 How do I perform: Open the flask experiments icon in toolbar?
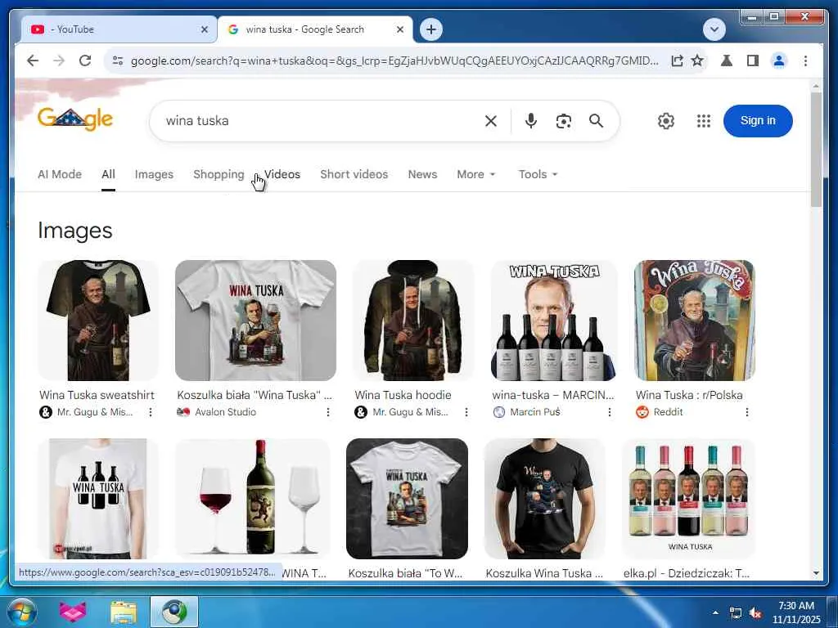pos(727,61)
